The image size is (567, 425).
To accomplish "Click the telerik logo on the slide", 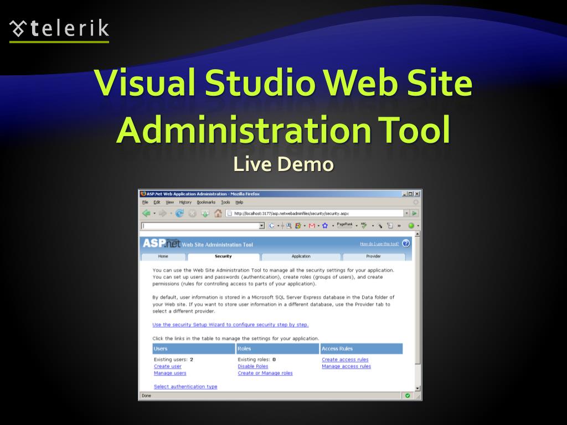I will (x=59, y=30).
